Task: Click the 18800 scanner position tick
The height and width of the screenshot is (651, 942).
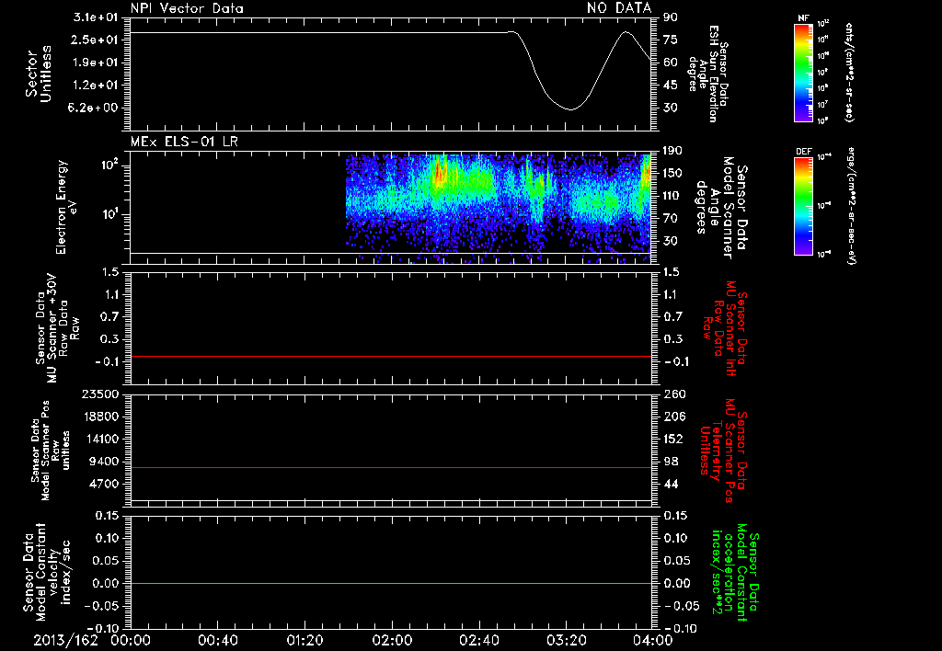Action: [99, 417]
